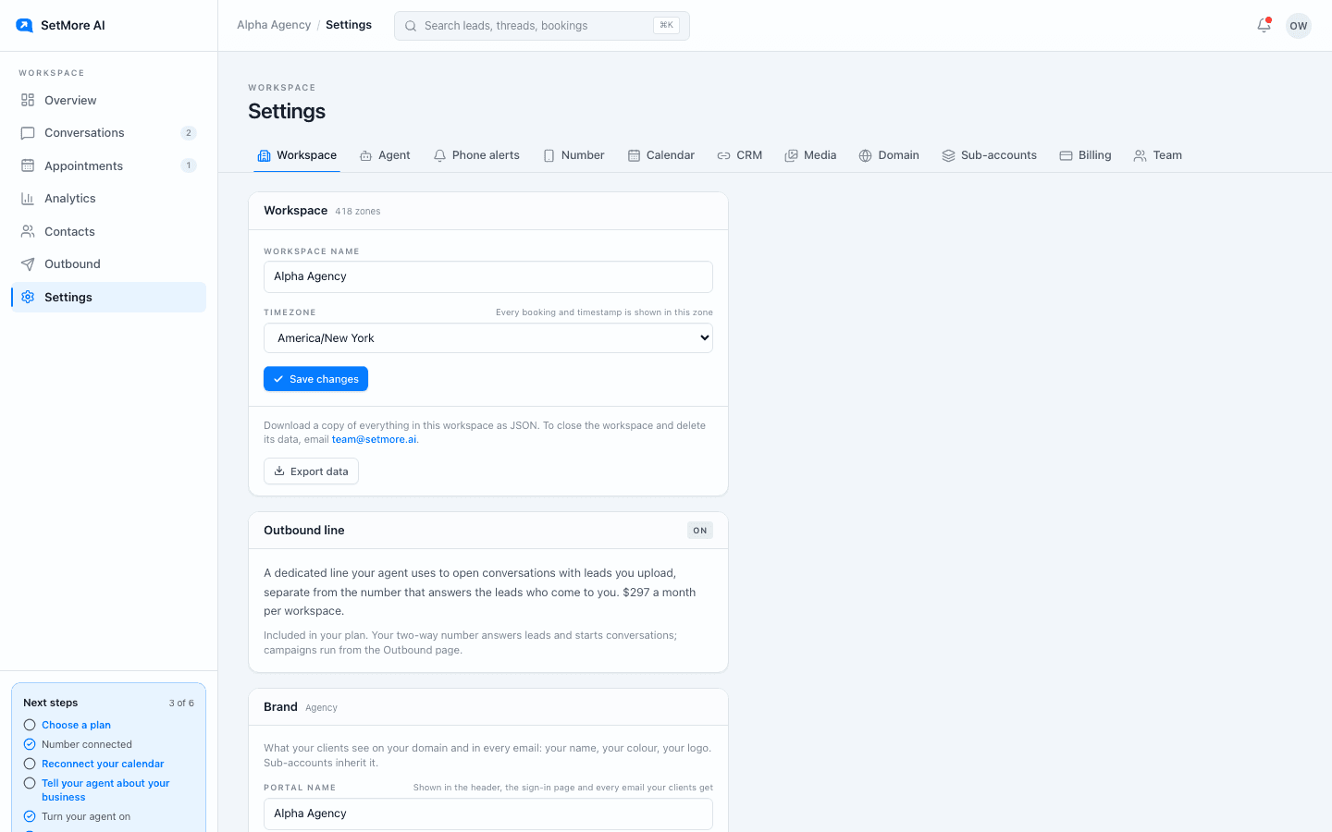
Task: Click the CRM link tab icon
Action: coord(724,155)
